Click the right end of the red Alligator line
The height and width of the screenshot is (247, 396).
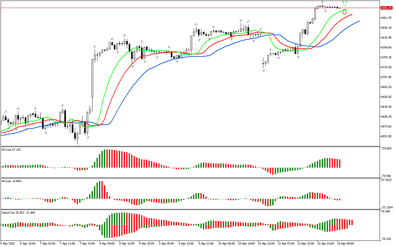point(352,14)
